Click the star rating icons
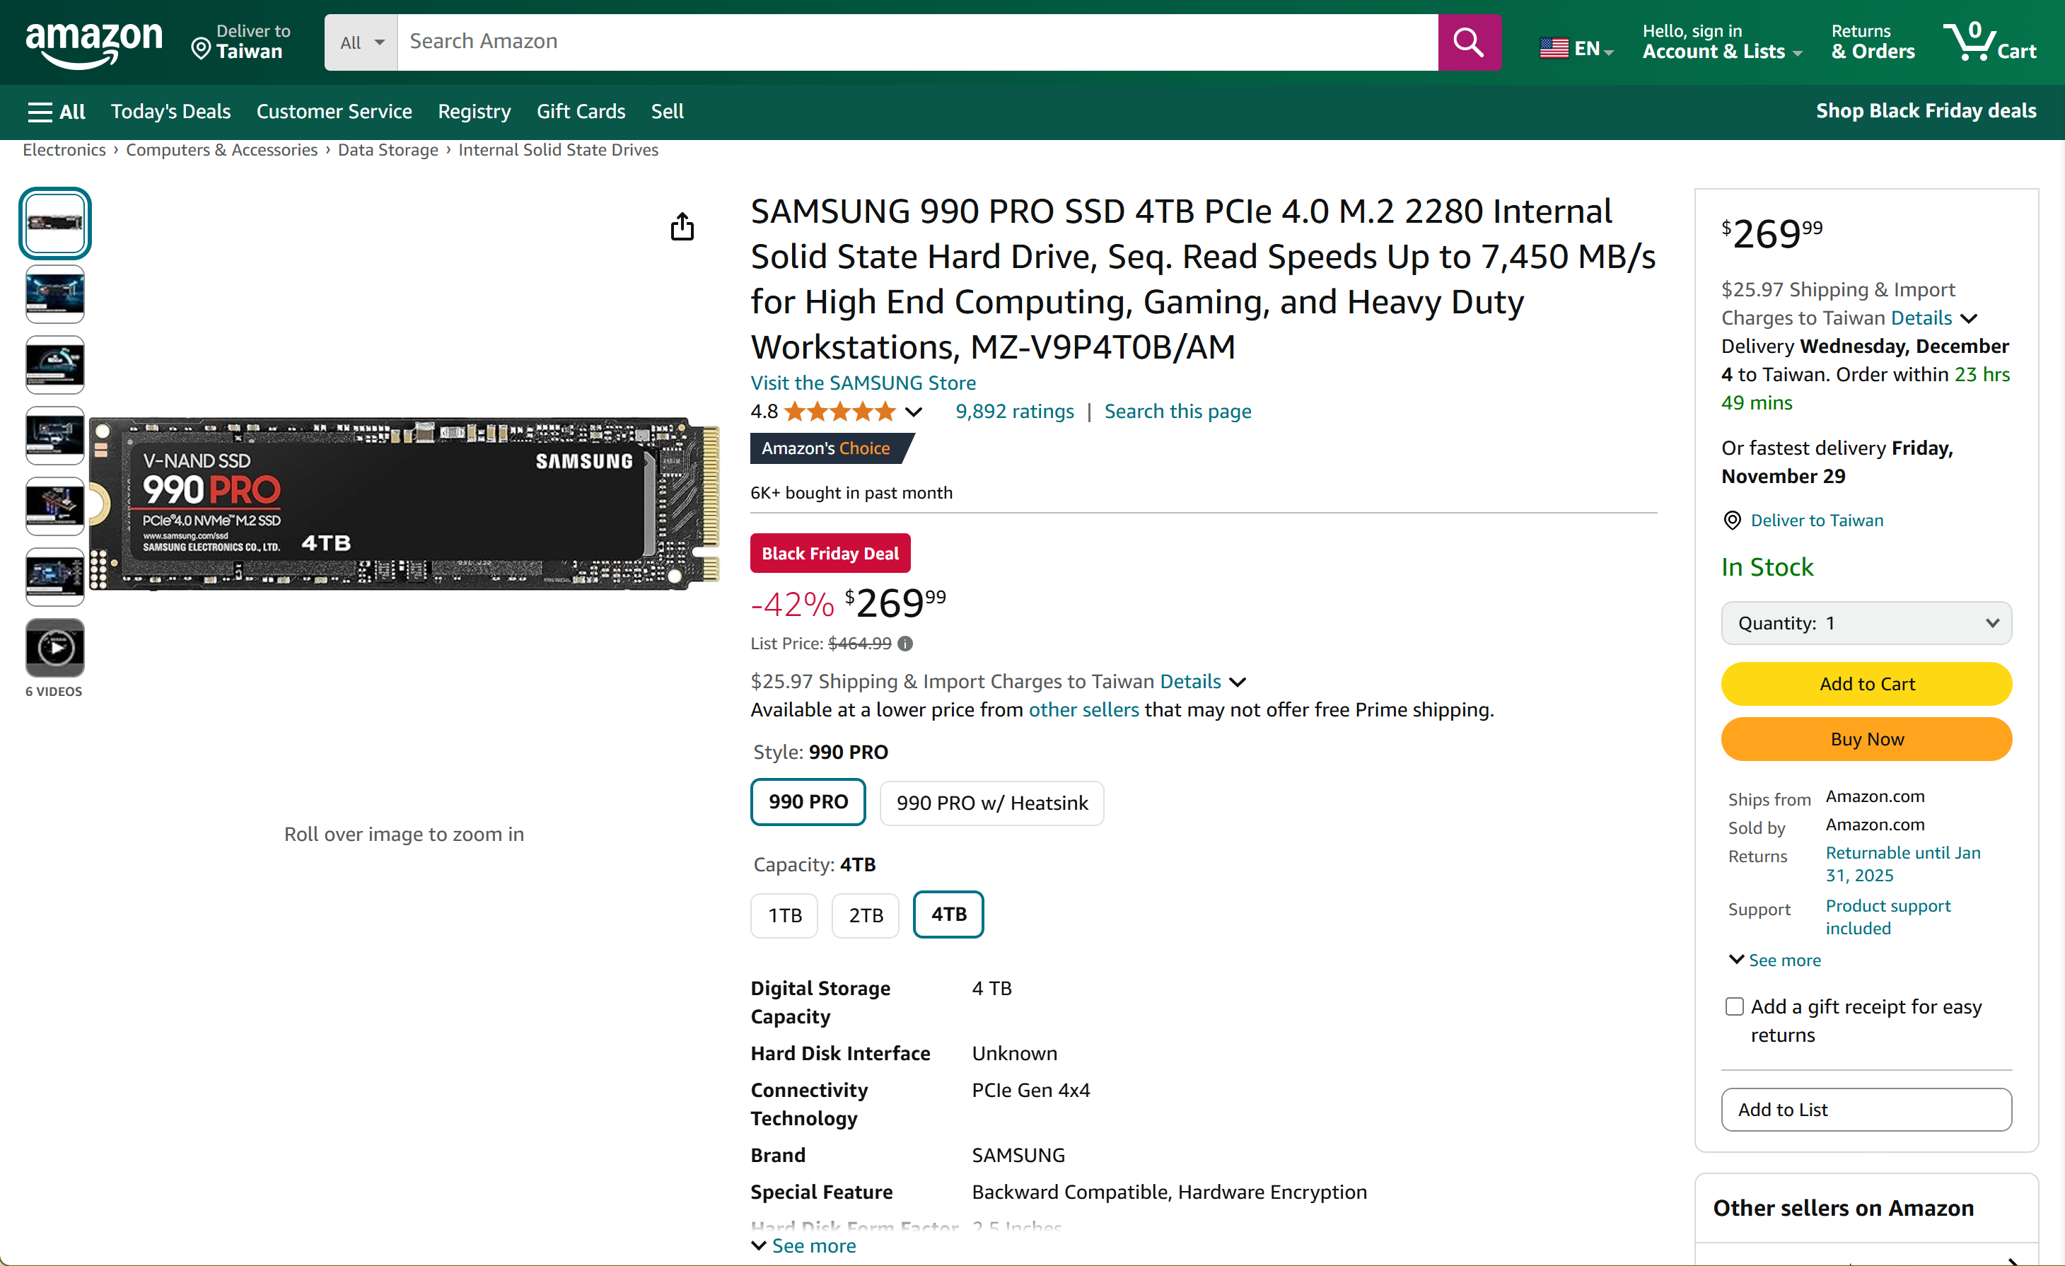Viewport: 2065px width, 1266px height. pyautogui.click(x=841, y=412)
